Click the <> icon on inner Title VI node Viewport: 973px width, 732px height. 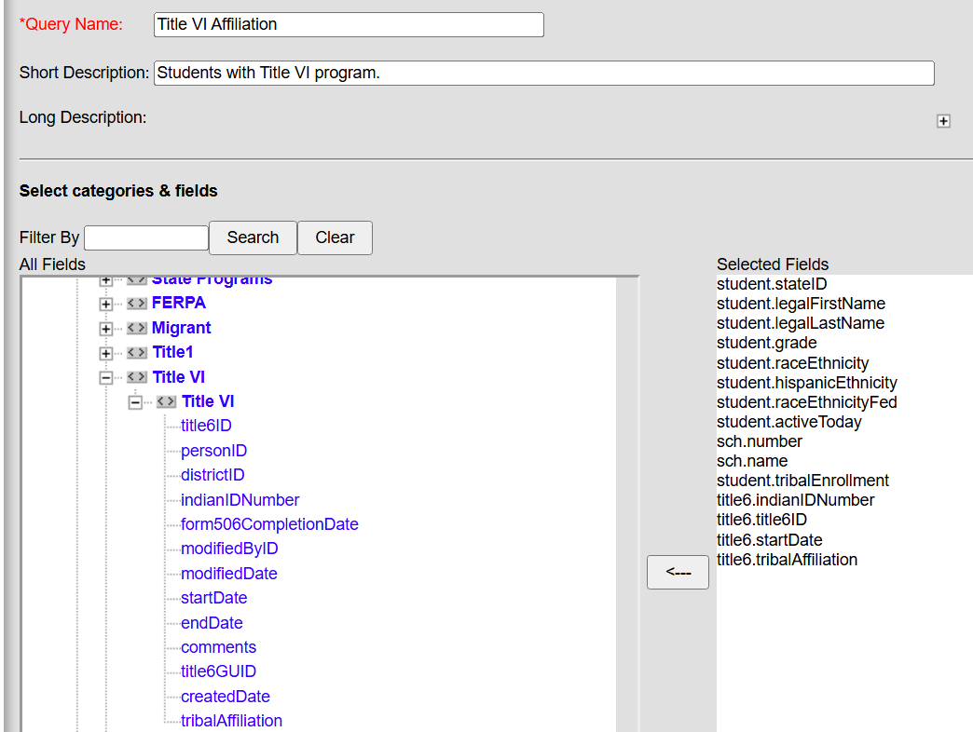tap(166, 401)
